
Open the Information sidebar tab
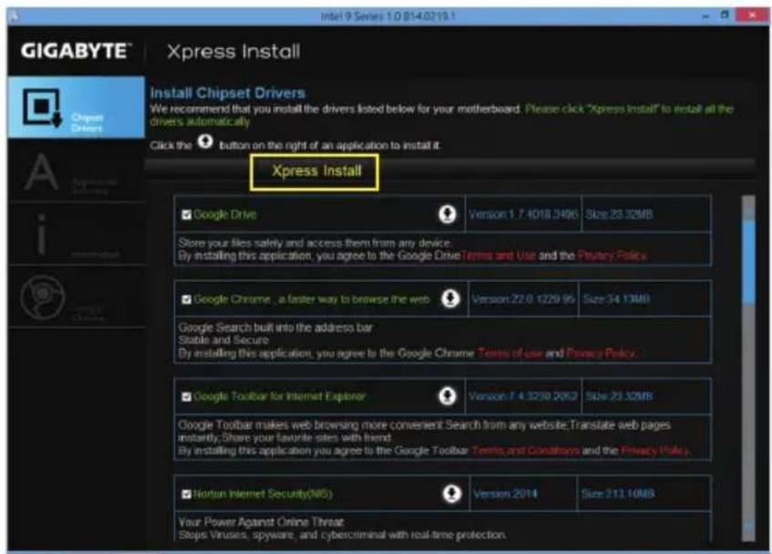[77, 234]
